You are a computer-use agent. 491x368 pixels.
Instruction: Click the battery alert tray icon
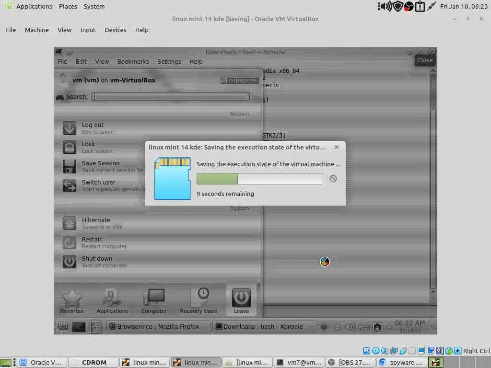[420, 6]
